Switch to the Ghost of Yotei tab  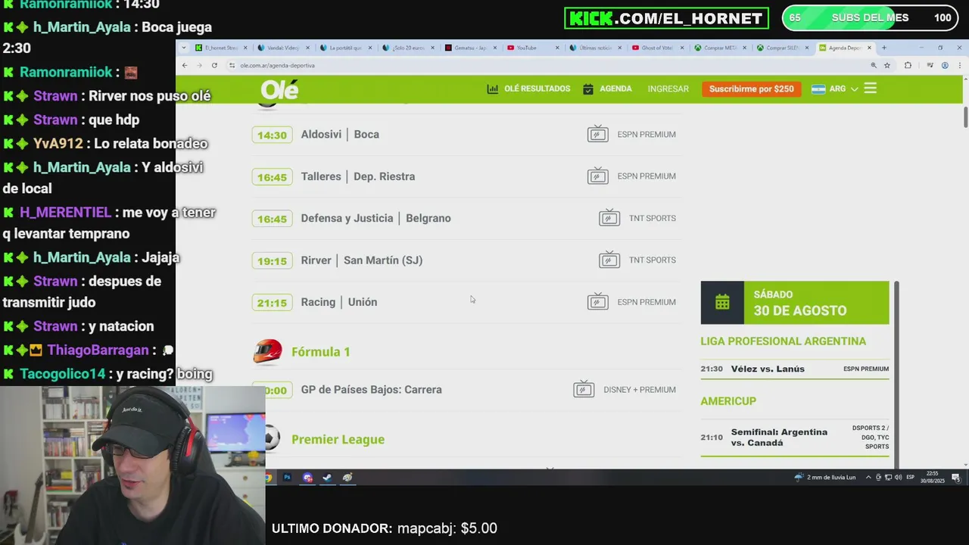(x=657, y=48)
